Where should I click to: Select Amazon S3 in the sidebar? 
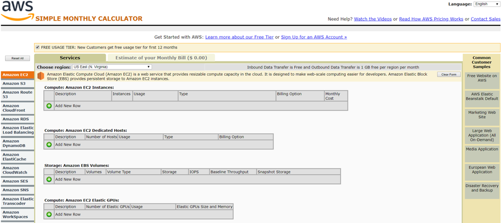pyautogui.click(x=18, y=83)
